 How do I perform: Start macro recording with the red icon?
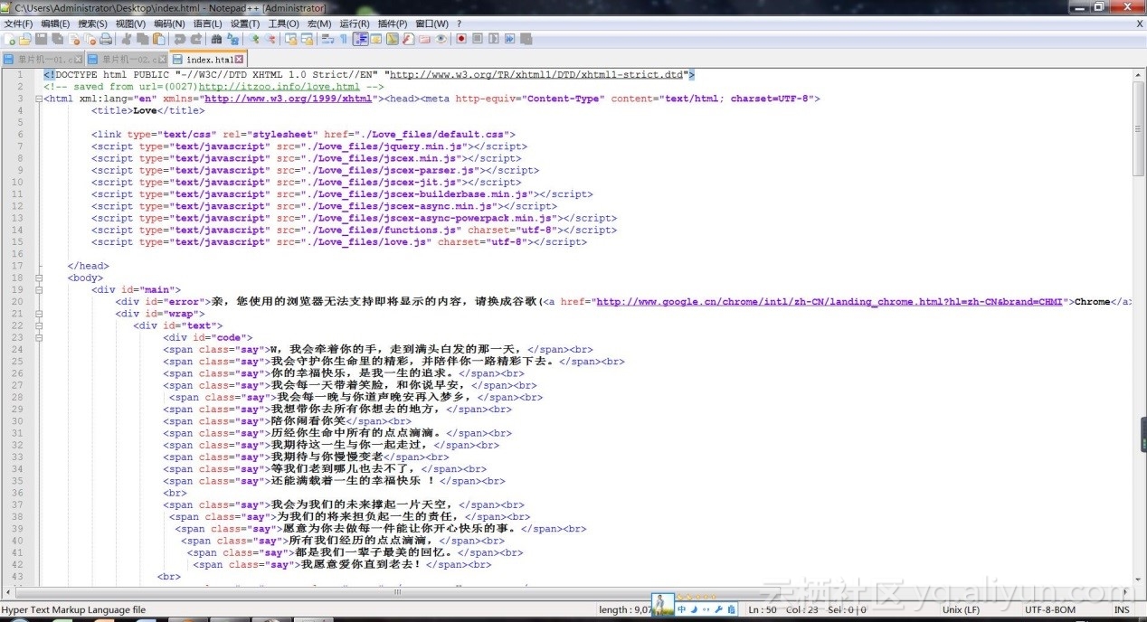(x=461, y=40)
